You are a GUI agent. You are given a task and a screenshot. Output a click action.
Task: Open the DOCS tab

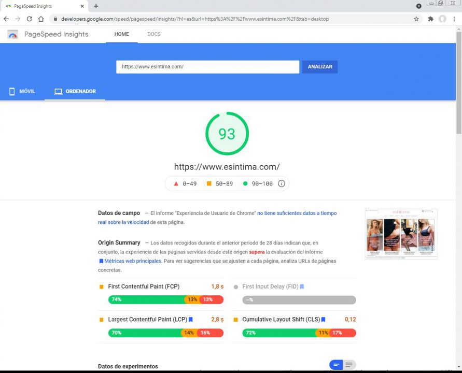tap(154, 34)
